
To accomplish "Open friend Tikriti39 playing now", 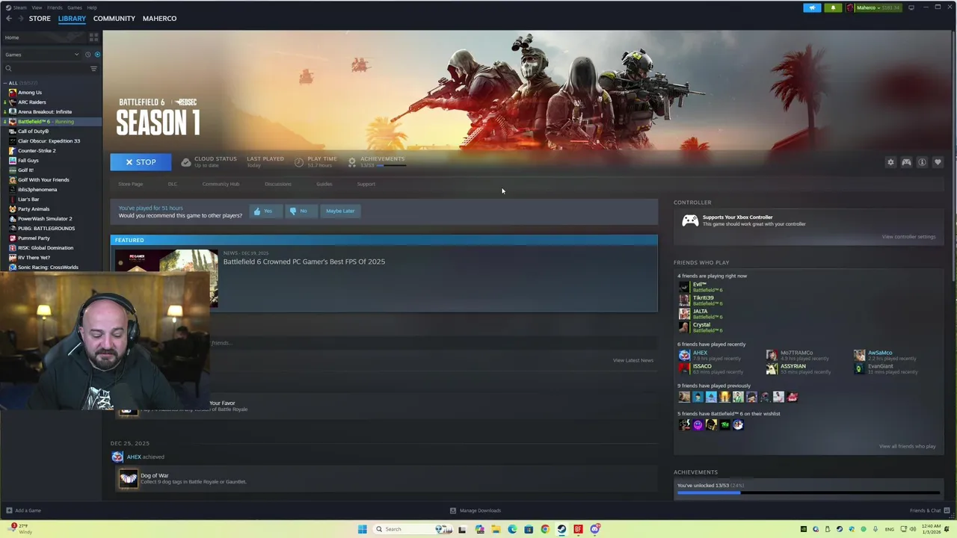I will (x=703, y=297).
